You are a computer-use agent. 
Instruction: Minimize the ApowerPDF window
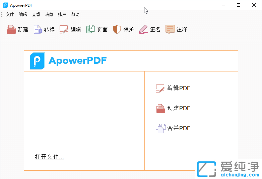(223, 5)
